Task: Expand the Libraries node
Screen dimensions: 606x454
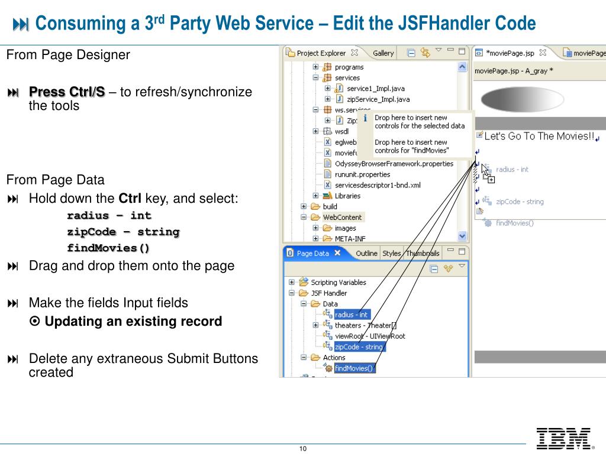Action: pyautogui.click(x=315, y=196)
